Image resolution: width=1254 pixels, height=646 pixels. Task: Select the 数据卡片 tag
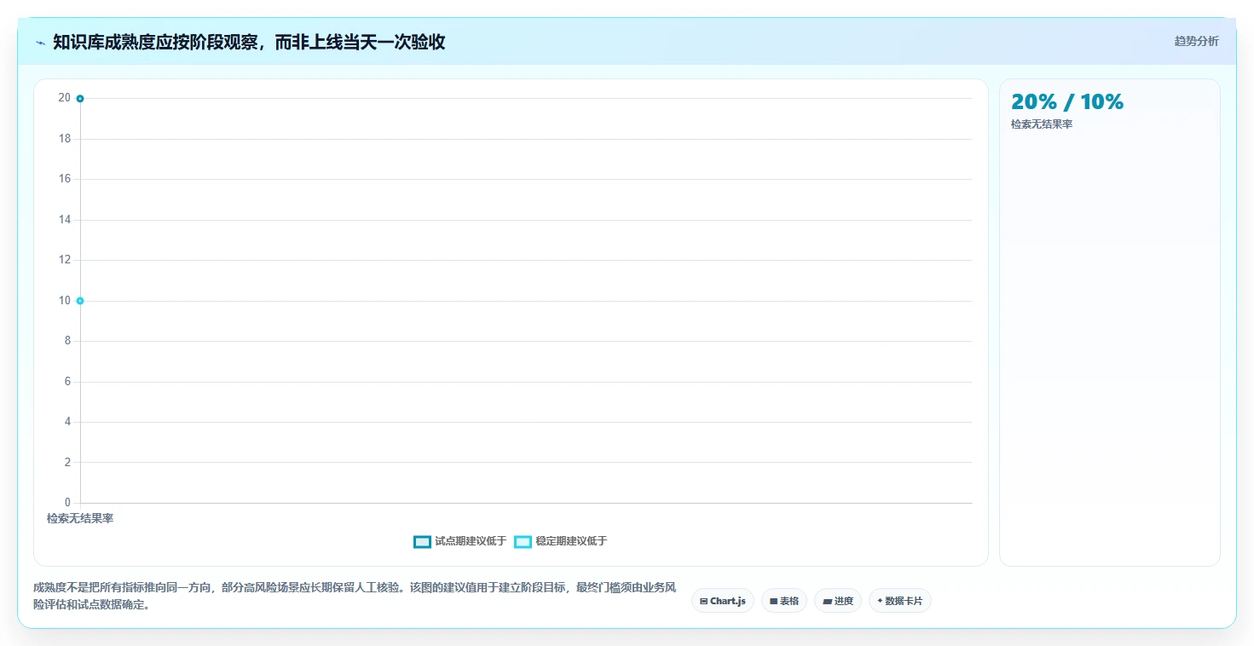(900, 601)
